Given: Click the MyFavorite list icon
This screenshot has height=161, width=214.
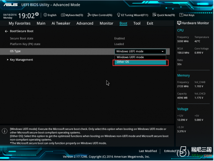Looking at the screenshot, I should coord(63,15).
